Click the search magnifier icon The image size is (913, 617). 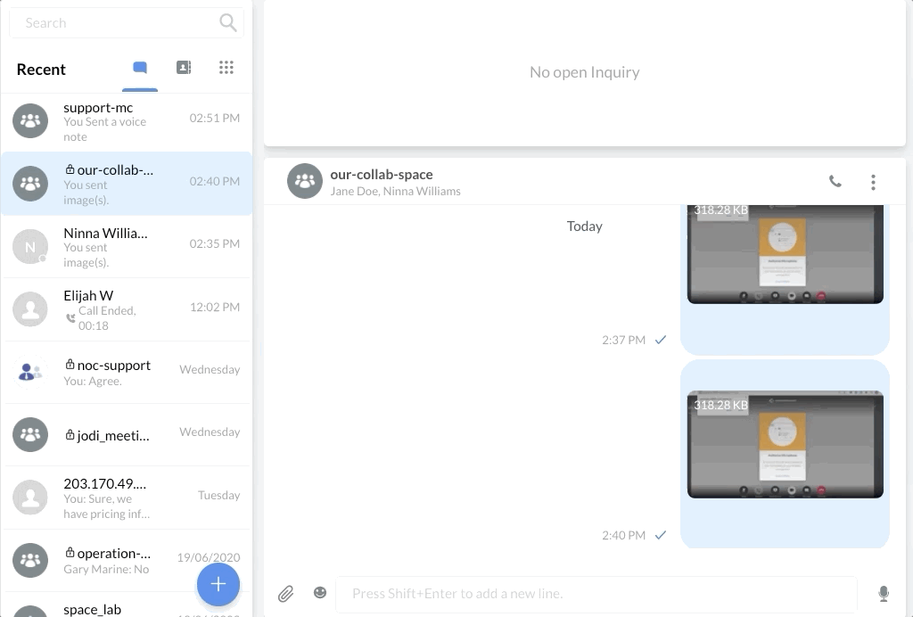click(x=227, y=22)
